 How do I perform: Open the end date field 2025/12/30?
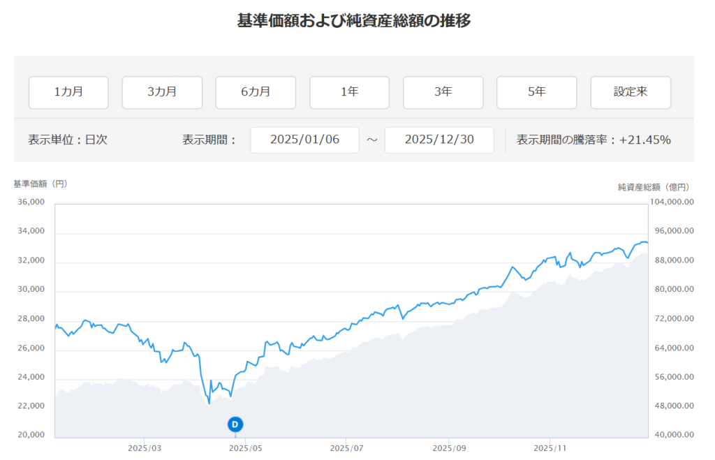coord(439,140)
